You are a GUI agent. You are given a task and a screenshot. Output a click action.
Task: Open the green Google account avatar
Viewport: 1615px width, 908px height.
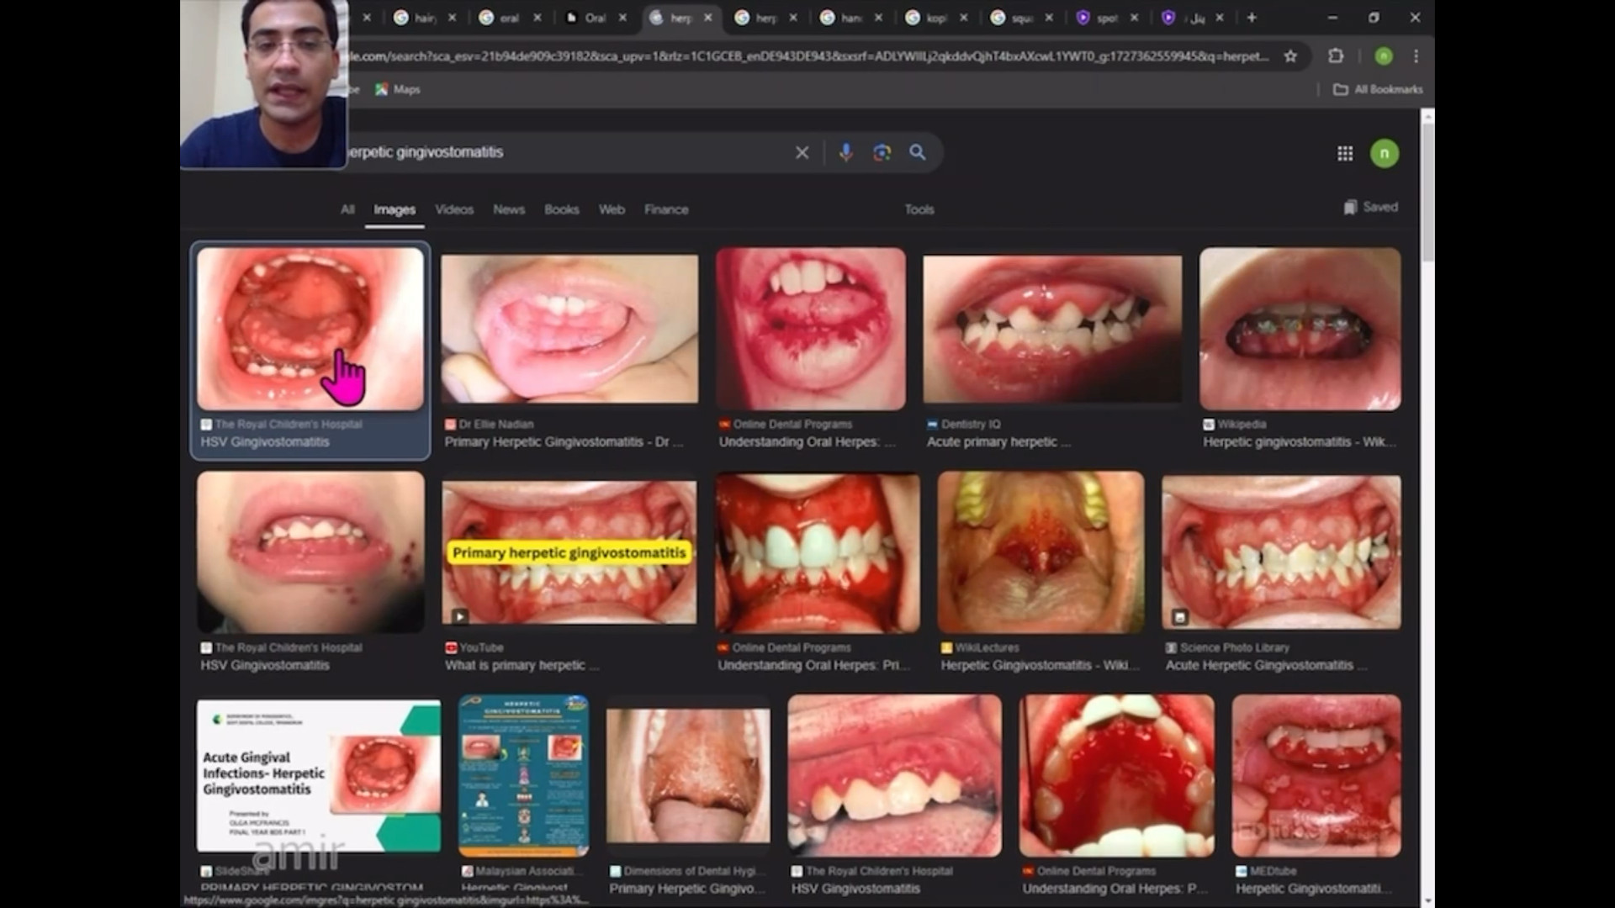coord(1385,153)
